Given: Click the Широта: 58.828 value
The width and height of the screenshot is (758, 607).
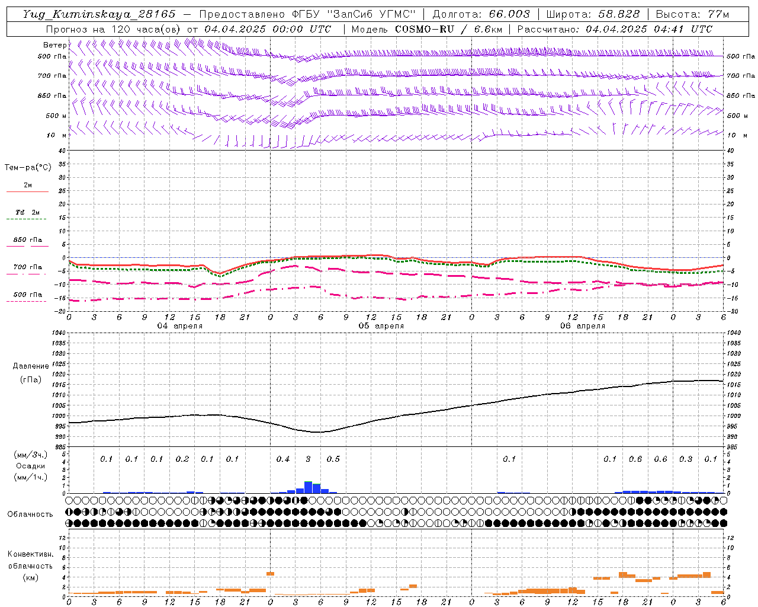Looking at the screenshot, I should [593, 14].
